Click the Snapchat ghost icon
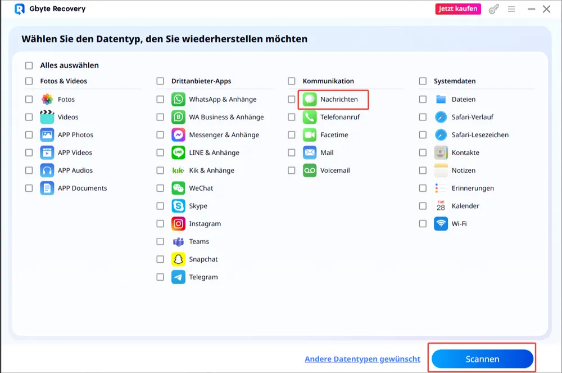The width and height of the screenshot is (562, 373). (x=178, y=259)
